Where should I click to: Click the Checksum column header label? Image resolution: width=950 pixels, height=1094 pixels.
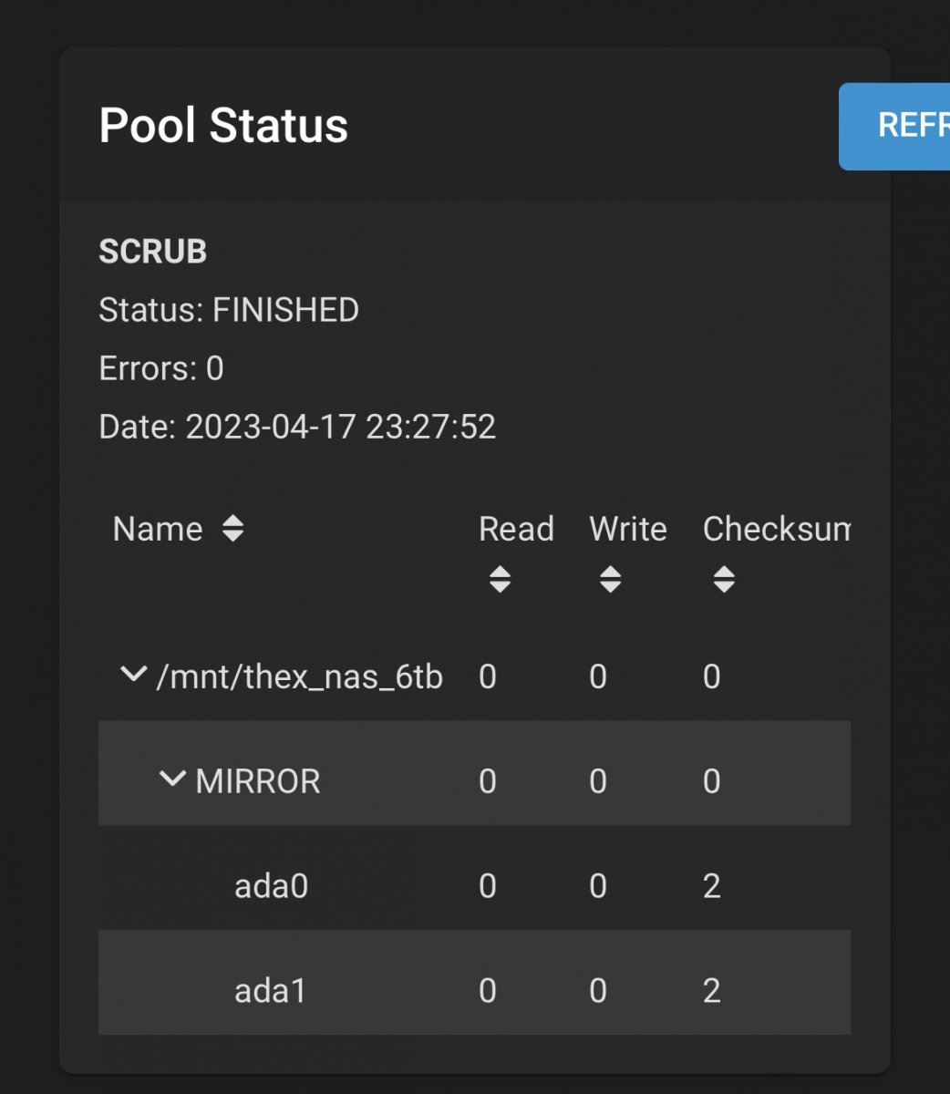point(776,529)
